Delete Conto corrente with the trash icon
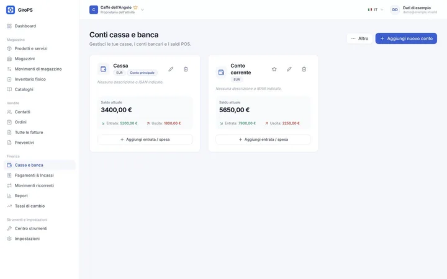Screen dimensions: 447x279 pos(304,69)
